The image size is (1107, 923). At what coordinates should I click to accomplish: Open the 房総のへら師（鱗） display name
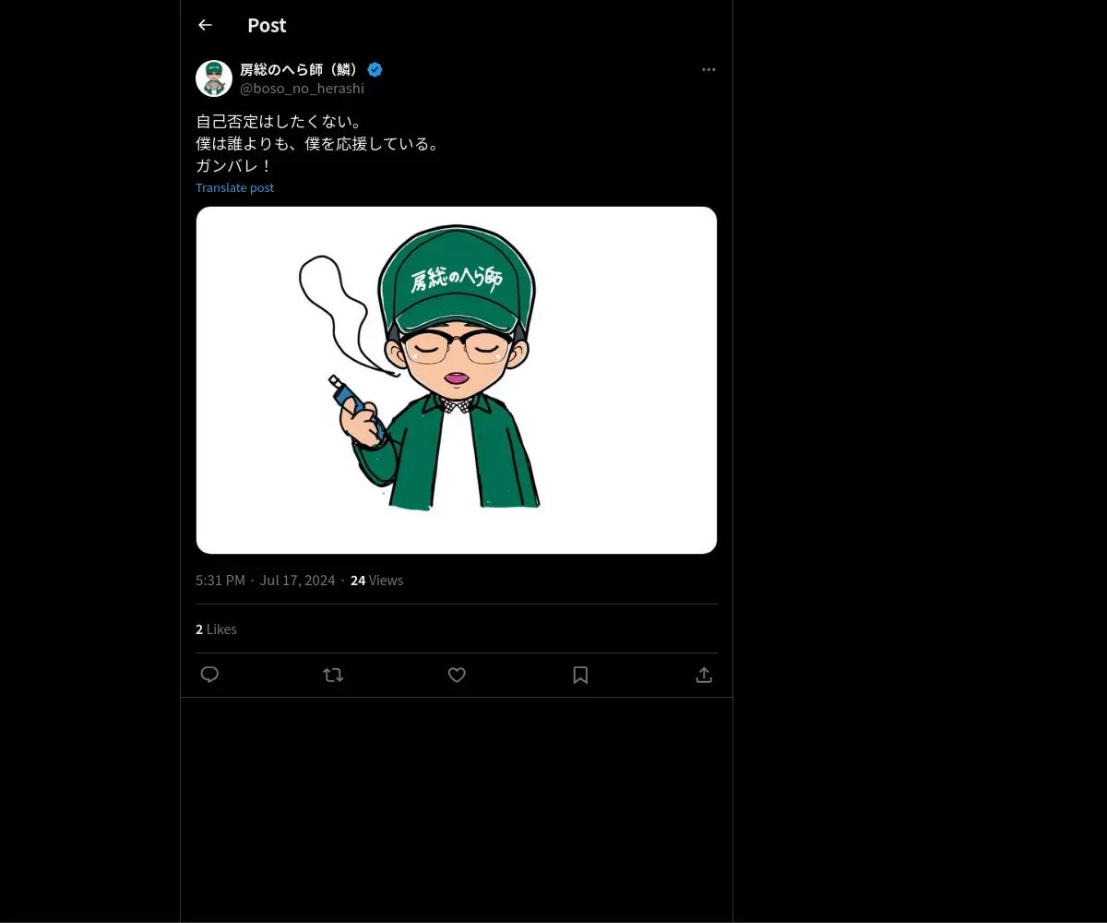(x=301, y=69)
